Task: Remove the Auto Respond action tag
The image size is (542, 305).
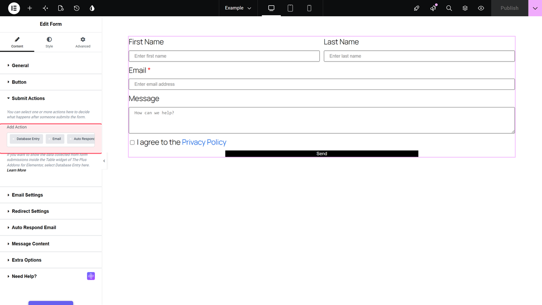Action: pos(70,139)
